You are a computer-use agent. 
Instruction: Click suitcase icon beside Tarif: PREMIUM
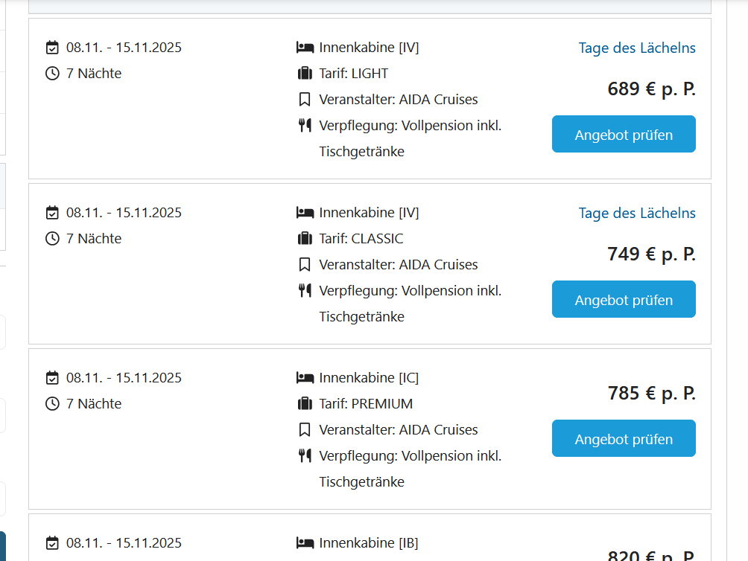click(x=305, y=404)
